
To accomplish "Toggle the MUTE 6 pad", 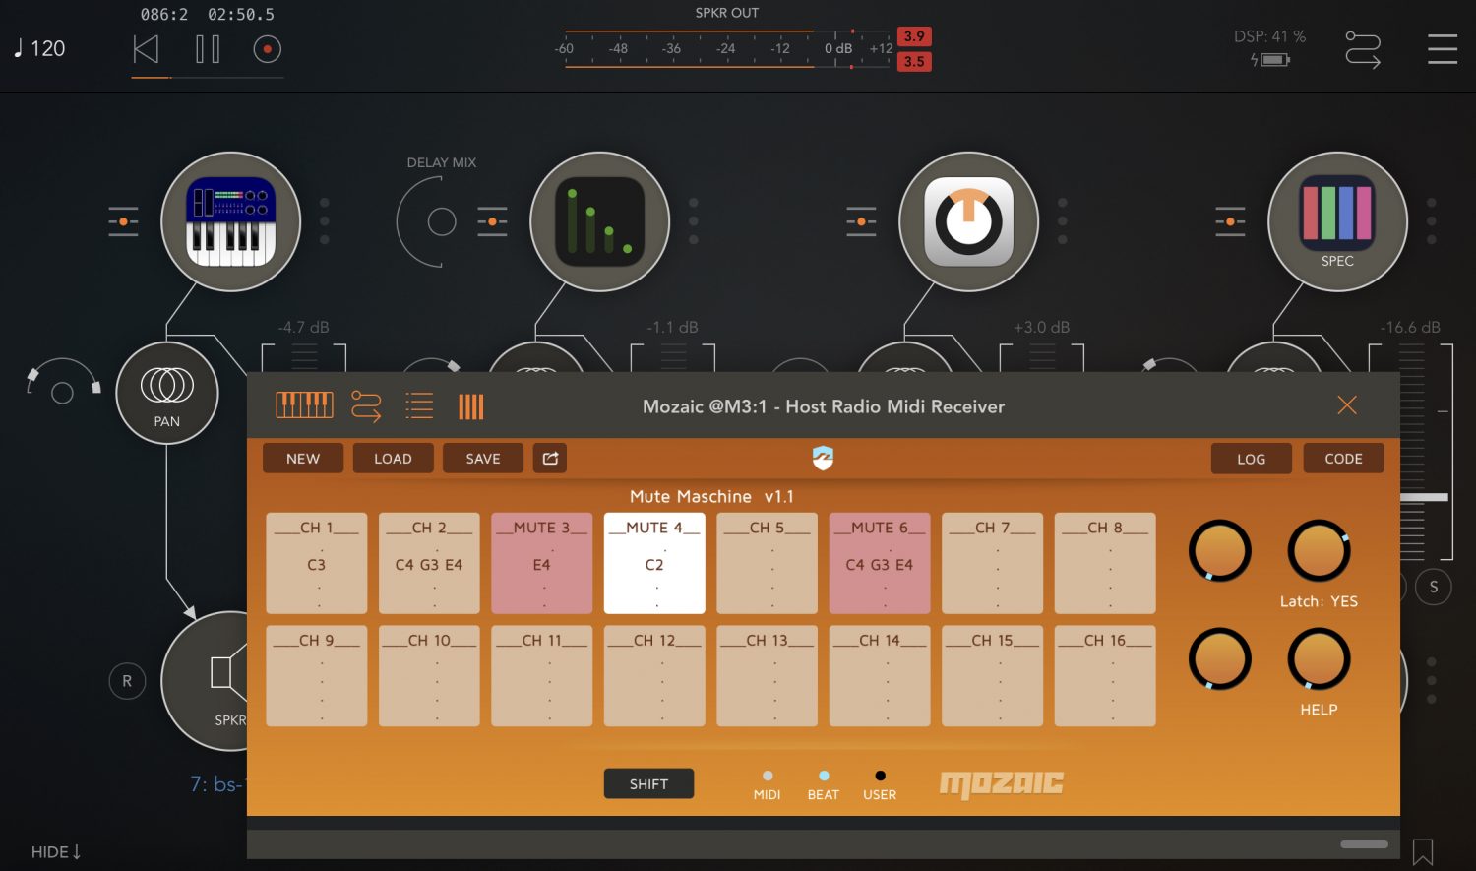I will tap(880, 563).
